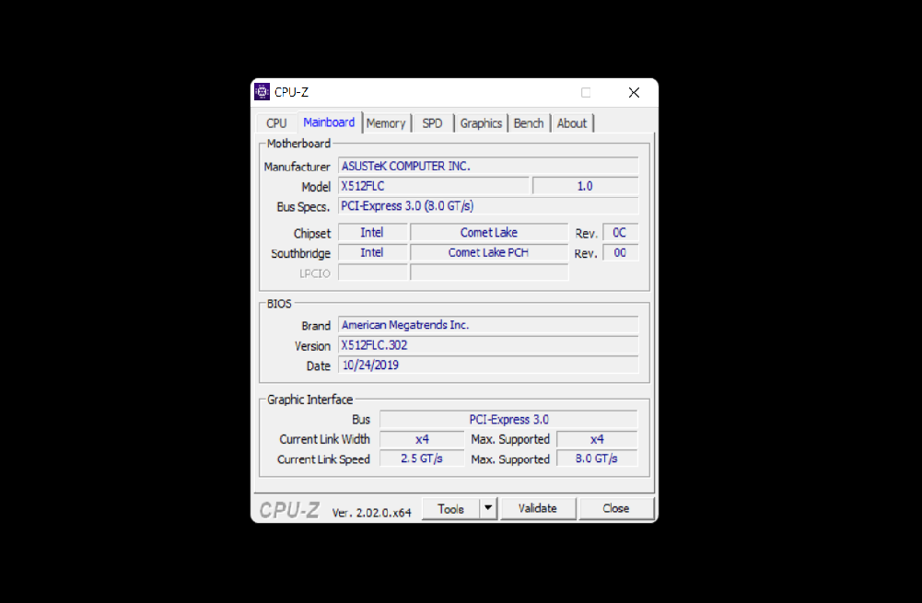Screen dimensions: 922x603
Task: Click the American Megatrends Inc. brand field
Action: coord(488,325)
